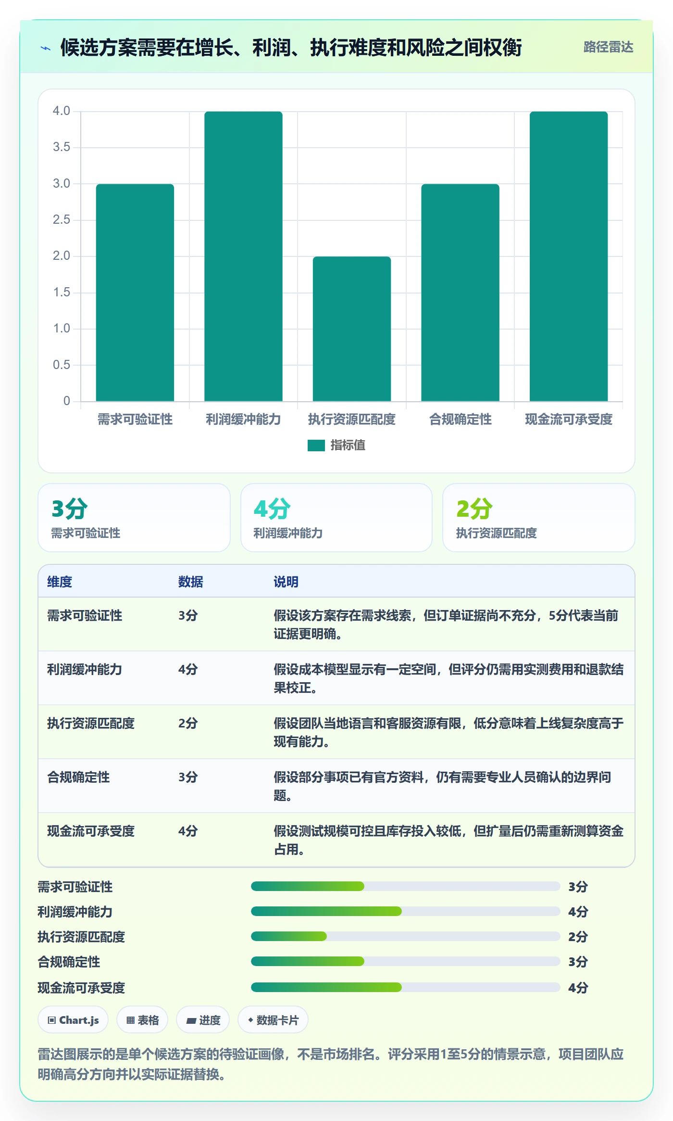Click the 现金流可承受度 progress bar
The height and width of the screenshot is (1121, 673).
pos(406,987)
